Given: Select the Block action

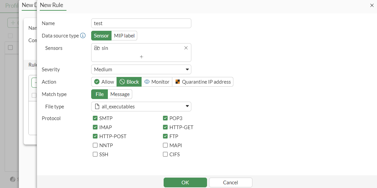Looking at the screenshot, I should pyautogui.click(x=129, y=82).
